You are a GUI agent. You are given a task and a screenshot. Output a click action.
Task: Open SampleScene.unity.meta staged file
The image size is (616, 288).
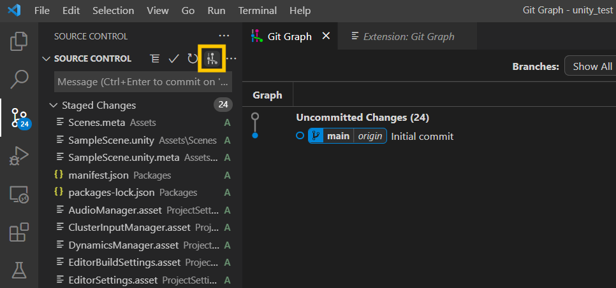[140, 158]
